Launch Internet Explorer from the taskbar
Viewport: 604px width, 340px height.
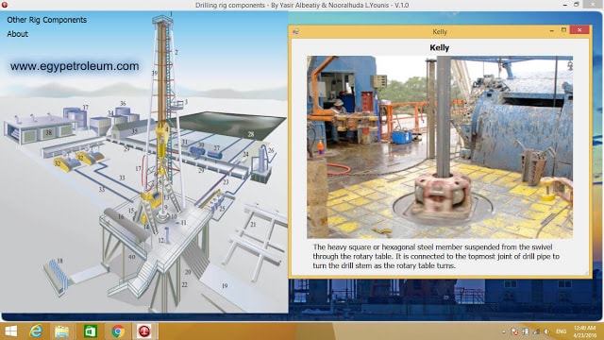click(36, 331)
